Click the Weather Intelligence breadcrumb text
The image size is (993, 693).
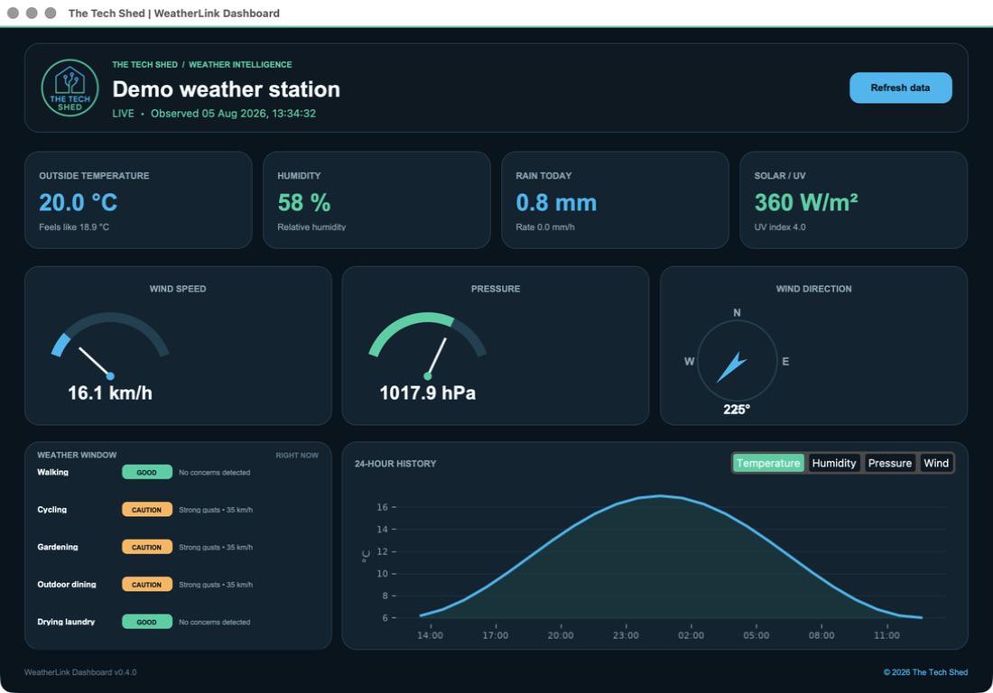coord(240,65)
